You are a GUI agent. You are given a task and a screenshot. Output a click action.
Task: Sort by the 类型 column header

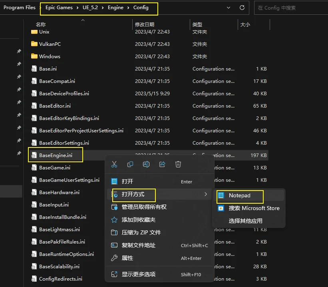point(197,24)
